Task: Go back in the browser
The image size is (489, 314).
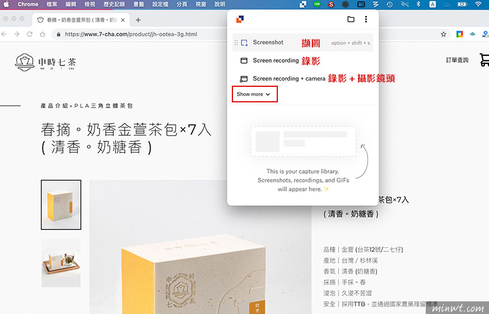Action: 4,34
